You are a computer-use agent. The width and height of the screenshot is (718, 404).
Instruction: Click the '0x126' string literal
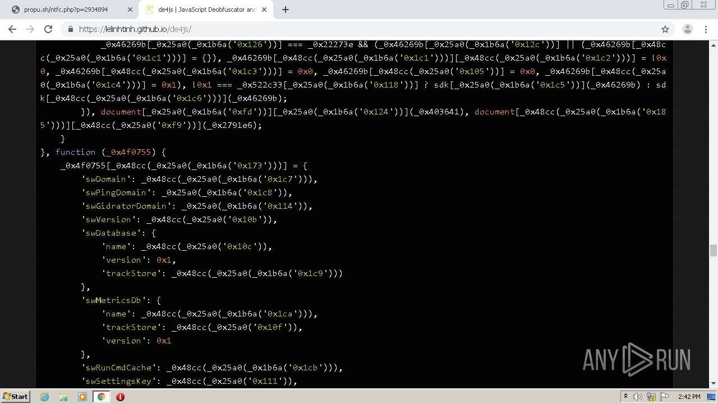pos(251,44)
